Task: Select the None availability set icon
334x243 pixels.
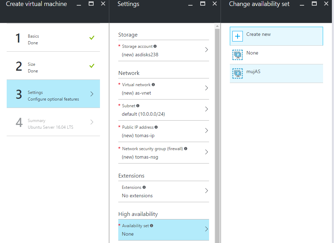Action: pyautogui.click(x=237, y=55)
